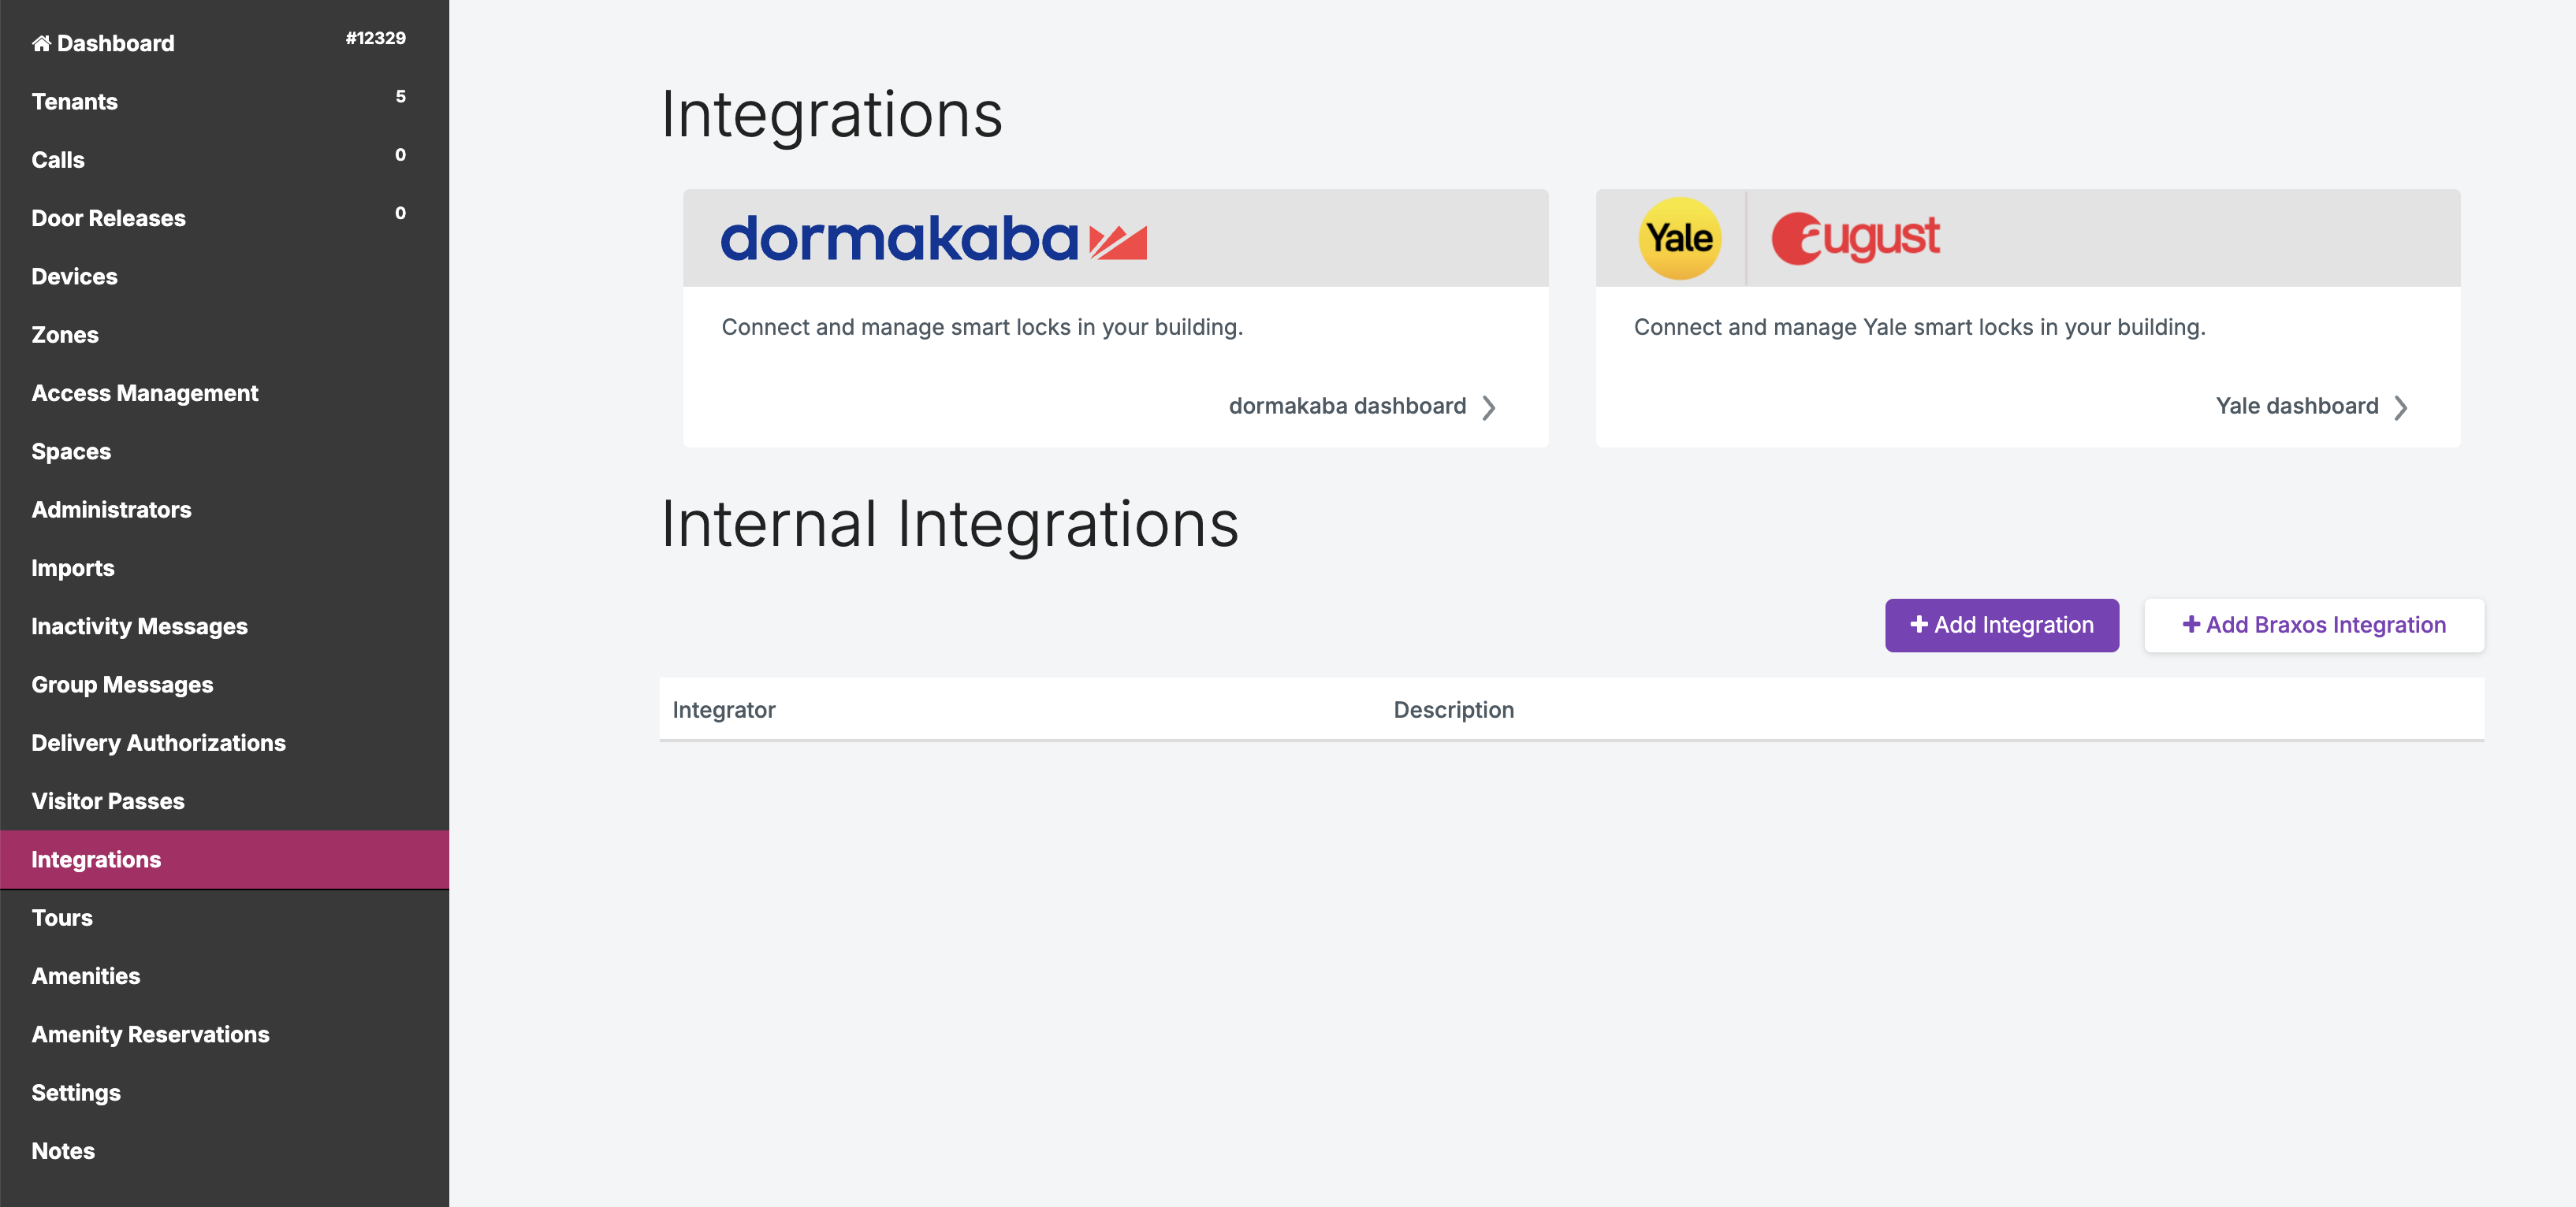Select Access Management menu item

(x=145, y=394)
